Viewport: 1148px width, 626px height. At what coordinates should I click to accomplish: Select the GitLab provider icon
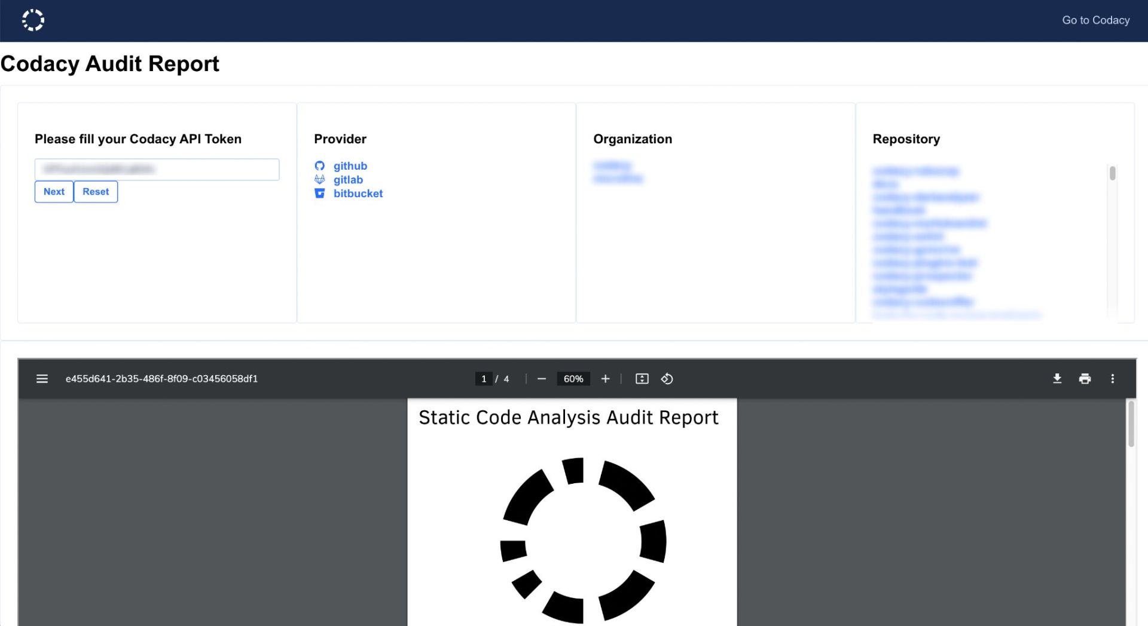(x=320, y=180)
